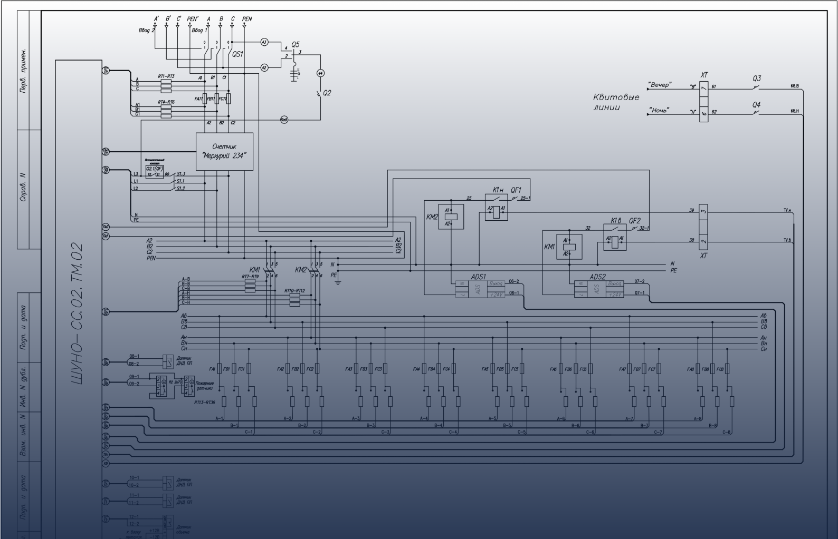
Task: Select the RT13-RT36 resistor label
Action: point(205,401)
